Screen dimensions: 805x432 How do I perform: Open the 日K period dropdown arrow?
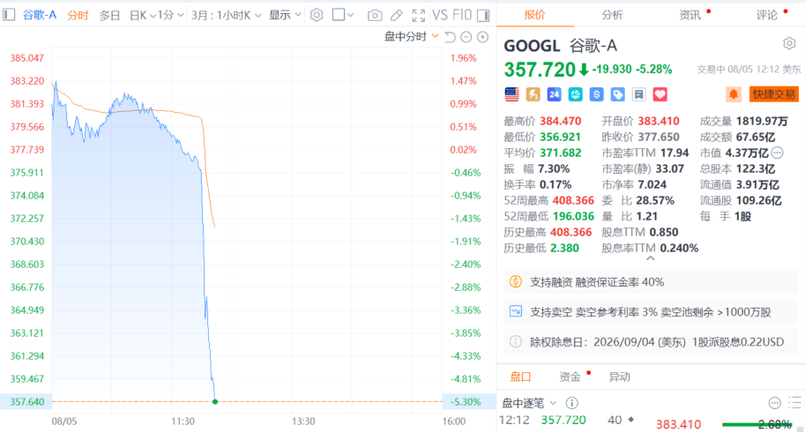coord(153,16)
